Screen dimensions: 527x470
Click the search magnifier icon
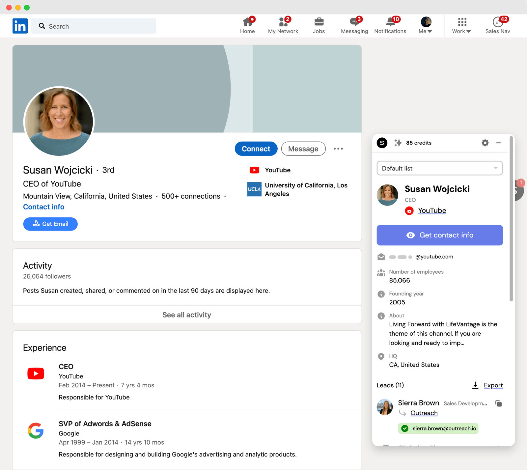tap(42, 26)
